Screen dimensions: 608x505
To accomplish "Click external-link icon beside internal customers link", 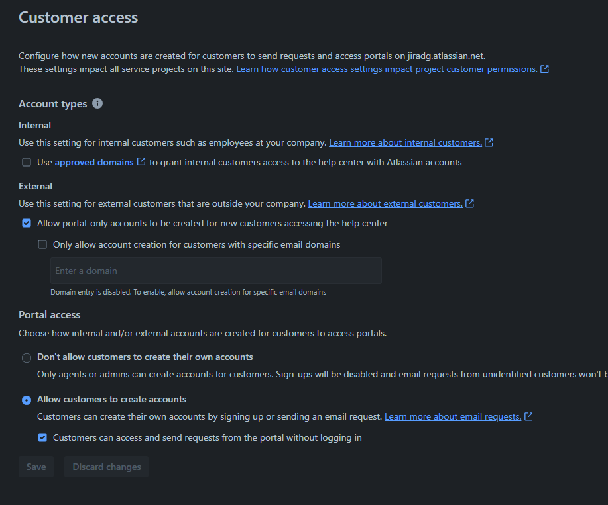I will click(489, 142).
